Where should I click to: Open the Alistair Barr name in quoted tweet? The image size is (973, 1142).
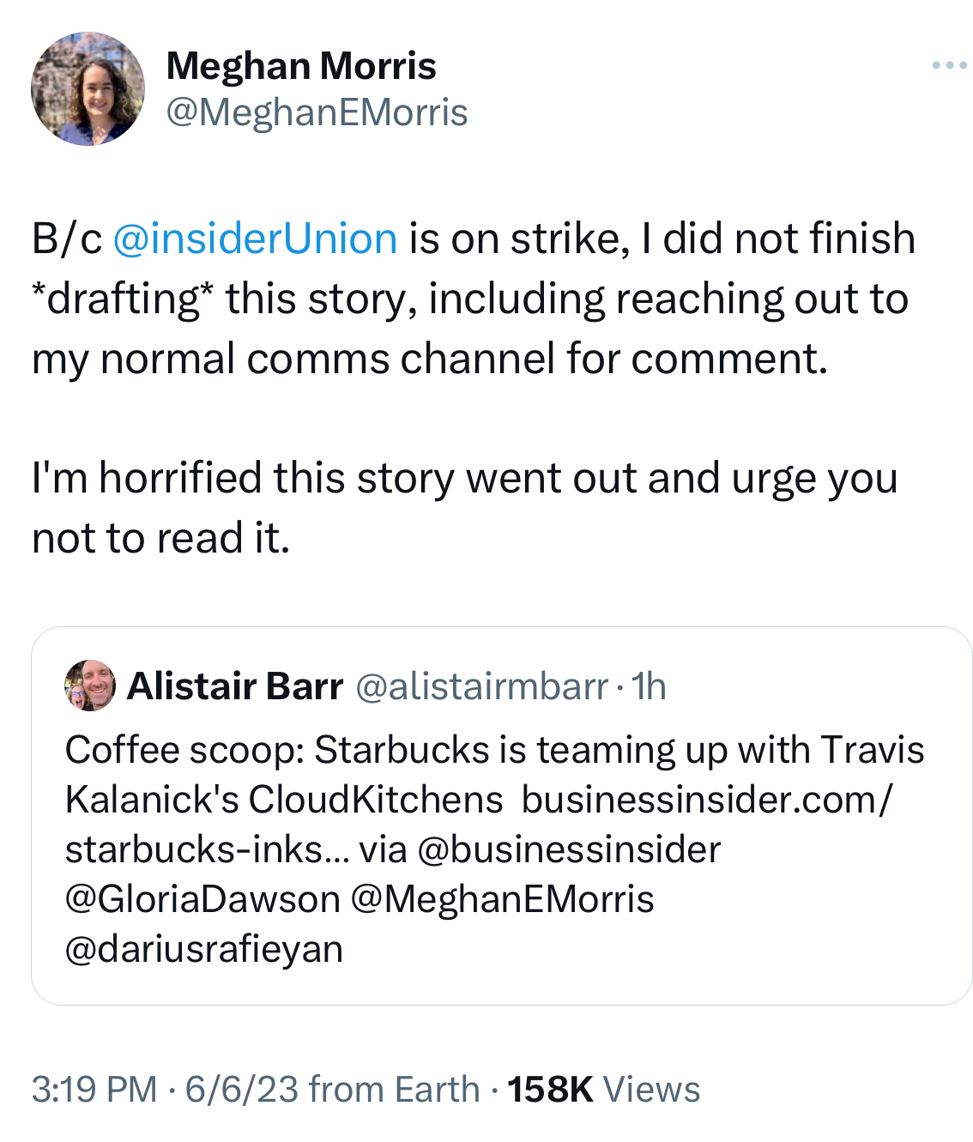(235, 686)
